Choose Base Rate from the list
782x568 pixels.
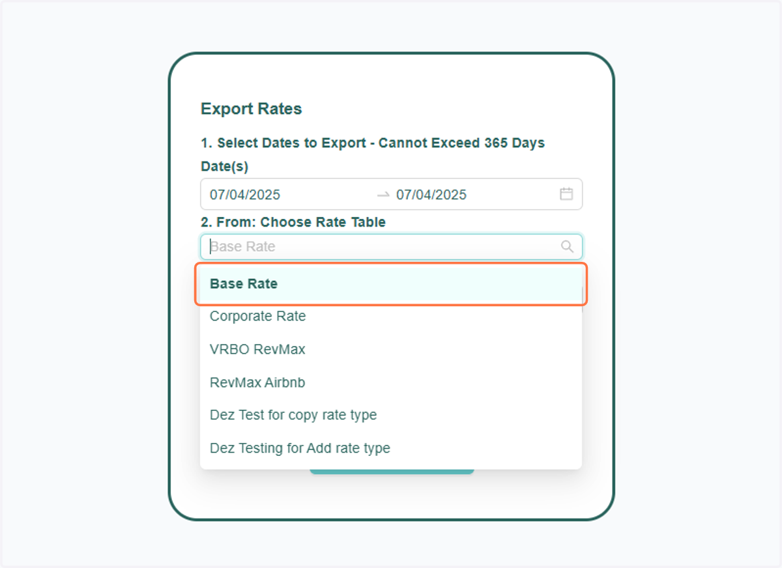391,284
